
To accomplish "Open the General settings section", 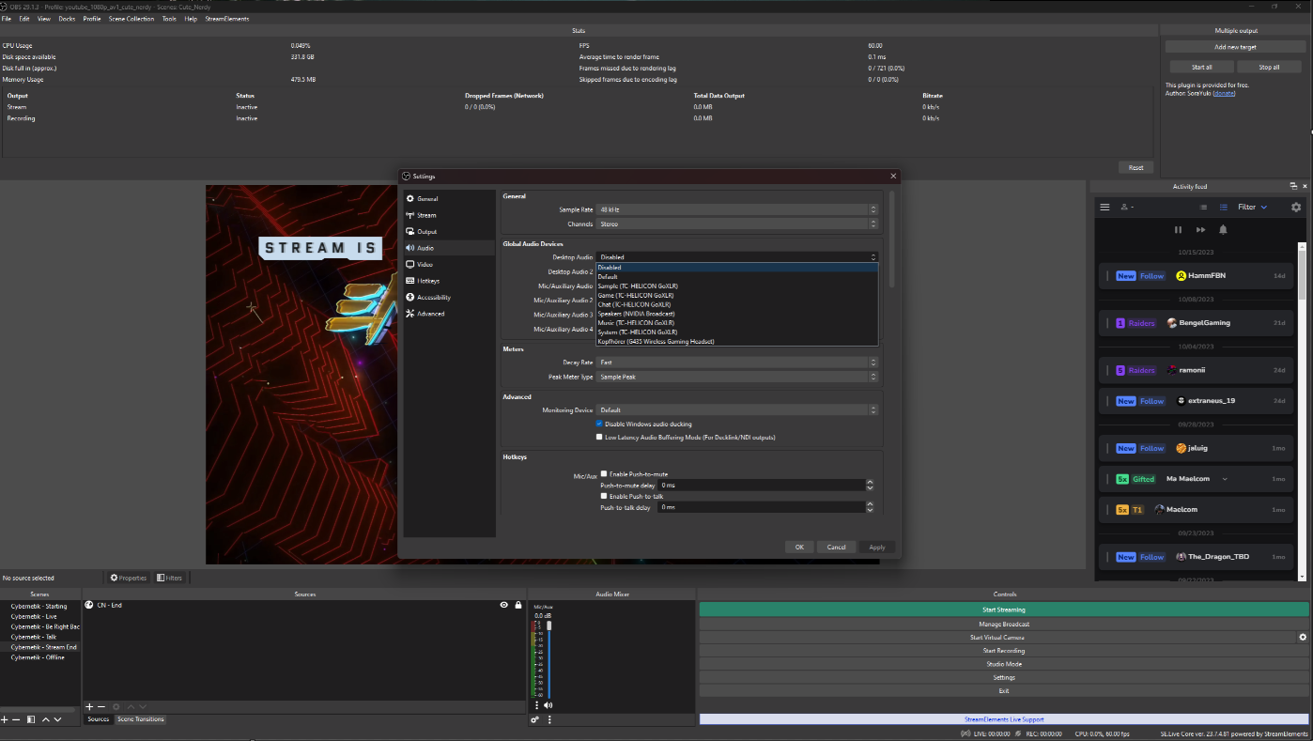I will point(449,199).
